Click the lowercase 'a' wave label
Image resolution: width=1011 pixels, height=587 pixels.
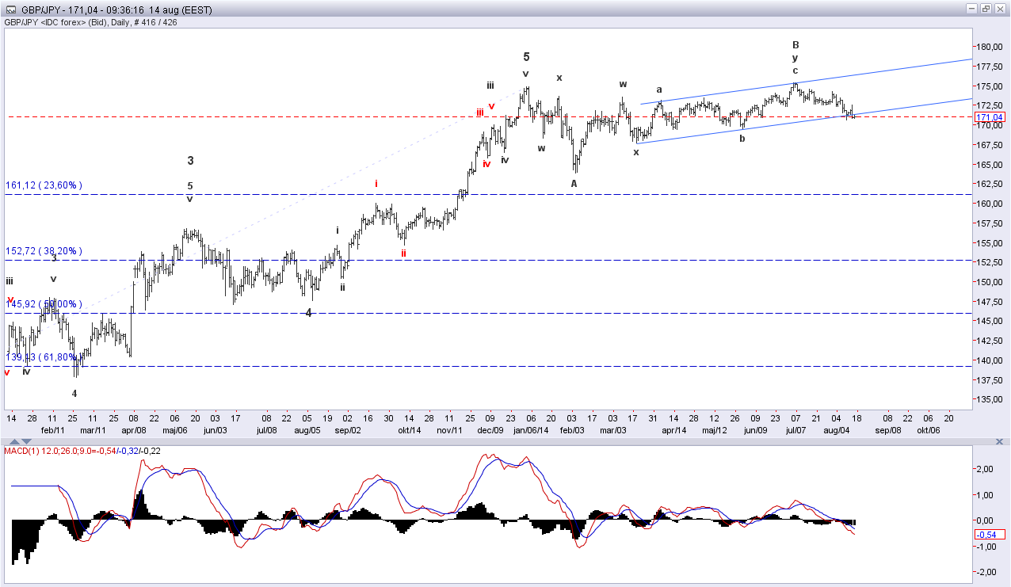(x=659, y=90)
